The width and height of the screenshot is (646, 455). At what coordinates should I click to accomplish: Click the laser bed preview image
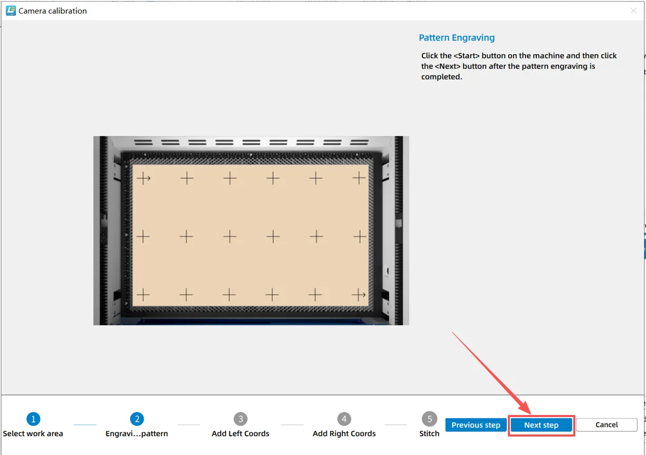tap(251, 231)
